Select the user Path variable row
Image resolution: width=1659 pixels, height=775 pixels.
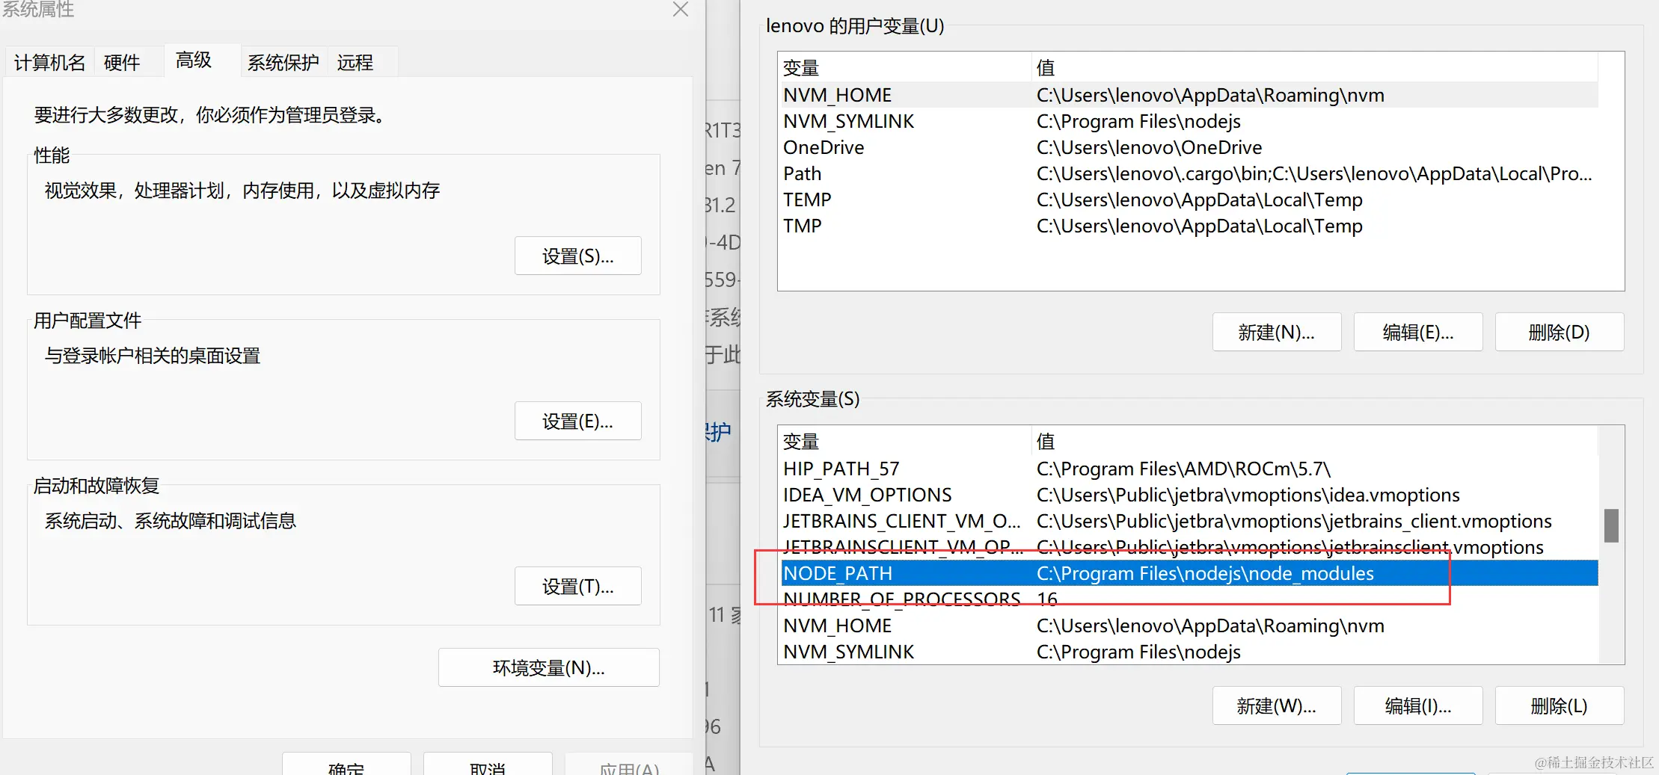(x=1189, y=173)
